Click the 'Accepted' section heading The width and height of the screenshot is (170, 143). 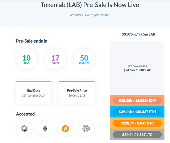(25, 114)
